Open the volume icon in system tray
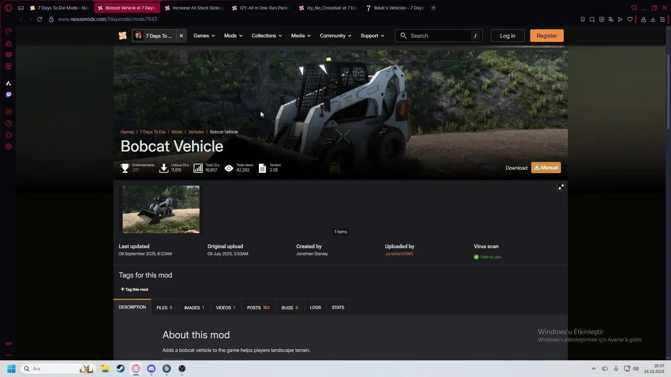Screen dimensions: 671x377 pyautogui.click(x=635, y=369)
